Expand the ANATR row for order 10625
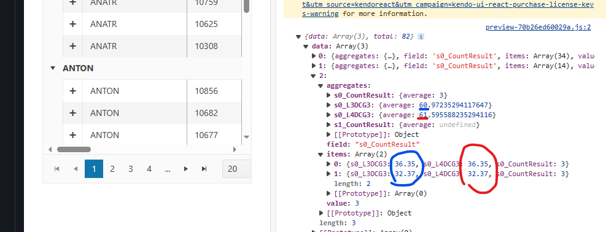The image size is (606, 232). [x=72, y=24]
